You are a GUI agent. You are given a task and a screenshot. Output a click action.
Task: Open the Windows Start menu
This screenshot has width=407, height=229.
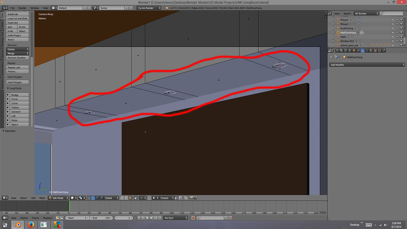pos(5,225)
